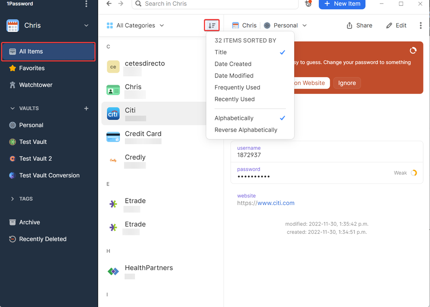Click the sort order icon button
Image resolution: width=430 pixels, height=307 pixels.
pos(212,25)
